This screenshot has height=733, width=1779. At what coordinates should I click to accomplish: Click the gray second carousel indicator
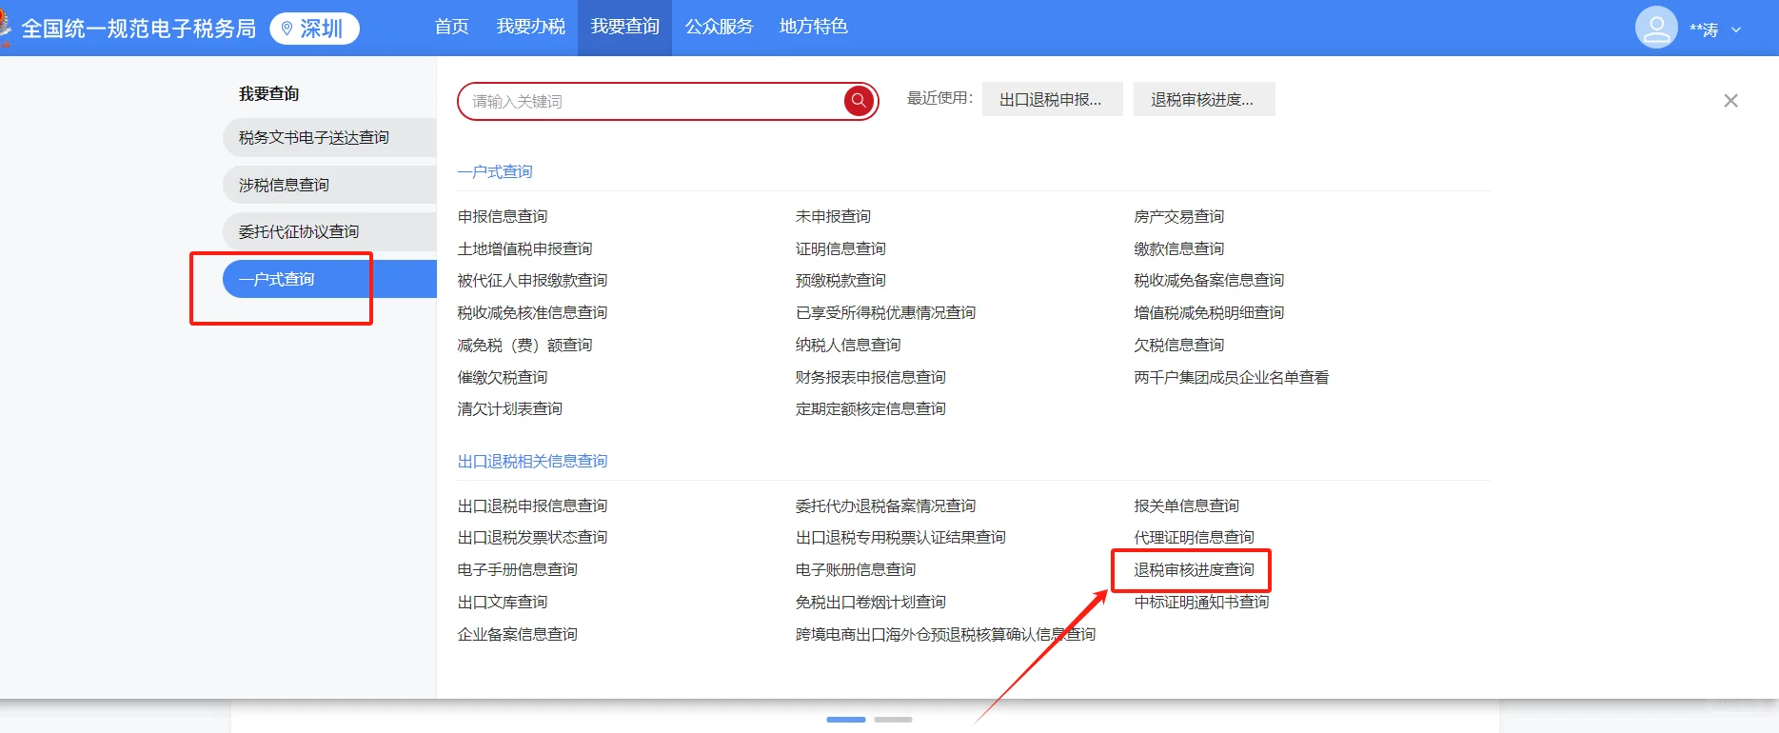coord(893,720)
